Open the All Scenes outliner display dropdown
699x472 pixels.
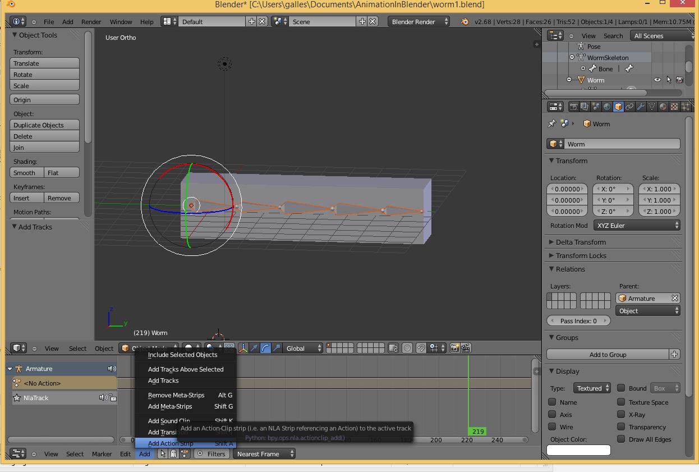pos(662,35)
